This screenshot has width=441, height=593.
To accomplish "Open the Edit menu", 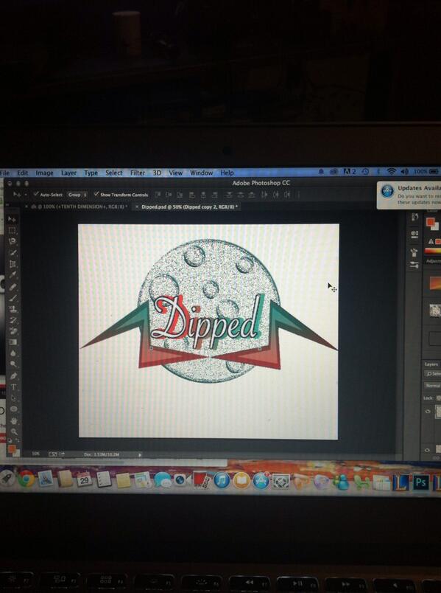I will tap(23, 173).
